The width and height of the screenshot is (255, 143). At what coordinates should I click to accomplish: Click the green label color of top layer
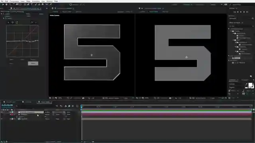[x=12, y=112]
